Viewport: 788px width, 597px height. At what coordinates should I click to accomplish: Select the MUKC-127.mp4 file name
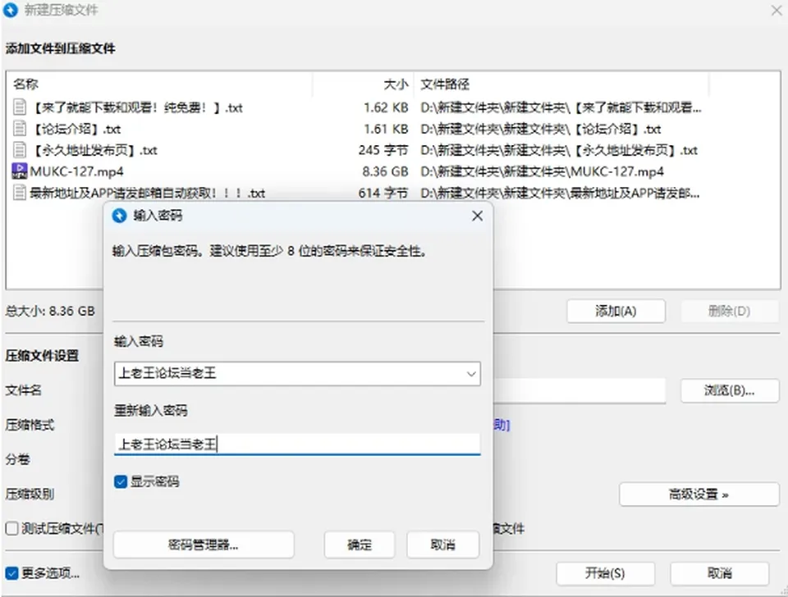(x=76, y=171)
